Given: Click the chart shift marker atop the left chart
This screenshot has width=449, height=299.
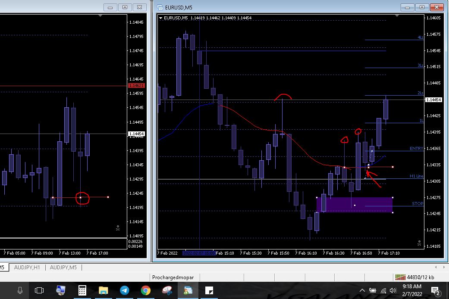Looking at the screenshot, I should click(100, 16).
